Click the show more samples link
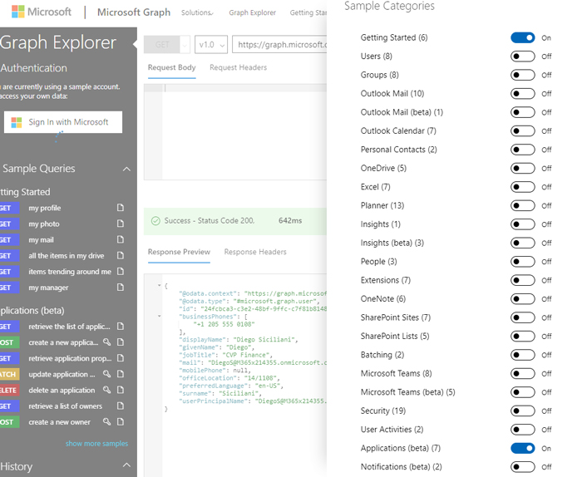Image resolution: width=582 pixels, height=477 pixels. point(96,444)
